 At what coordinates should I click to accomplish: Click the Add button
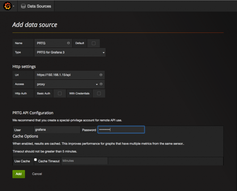tap(19, 174)
